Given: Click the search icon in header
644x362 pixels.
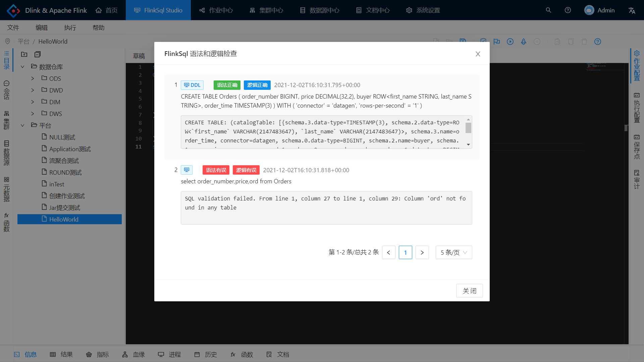Looking at the screenshot, I should pyautogui.click(x=548, y=10).
